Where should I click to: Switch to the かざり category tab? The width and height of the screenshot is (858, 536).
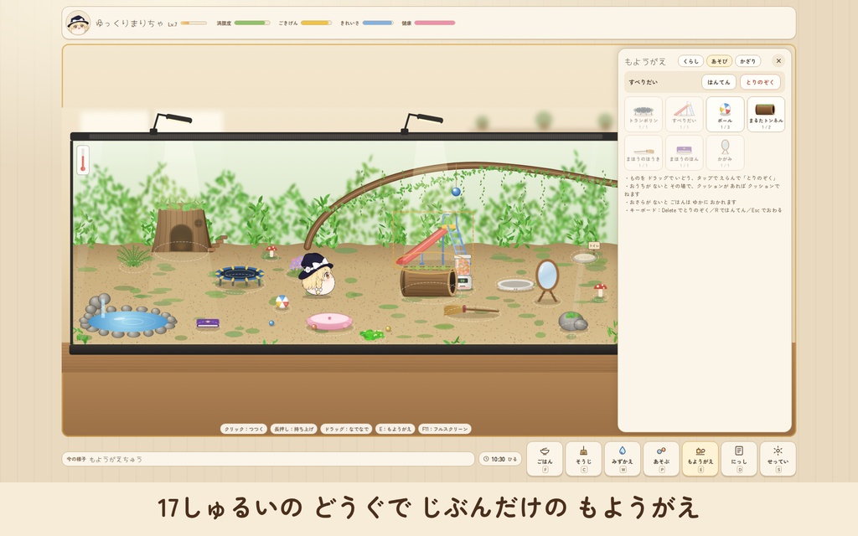click(x=747, y=61)
